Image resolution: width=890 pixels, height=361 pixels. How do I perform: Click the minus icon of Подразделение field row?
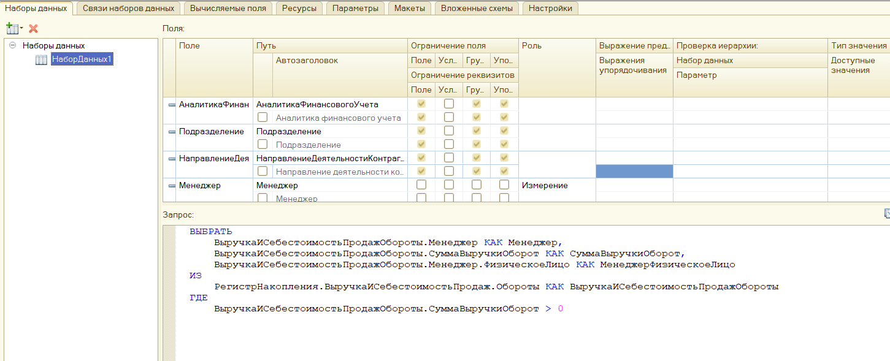coord(172,132)
